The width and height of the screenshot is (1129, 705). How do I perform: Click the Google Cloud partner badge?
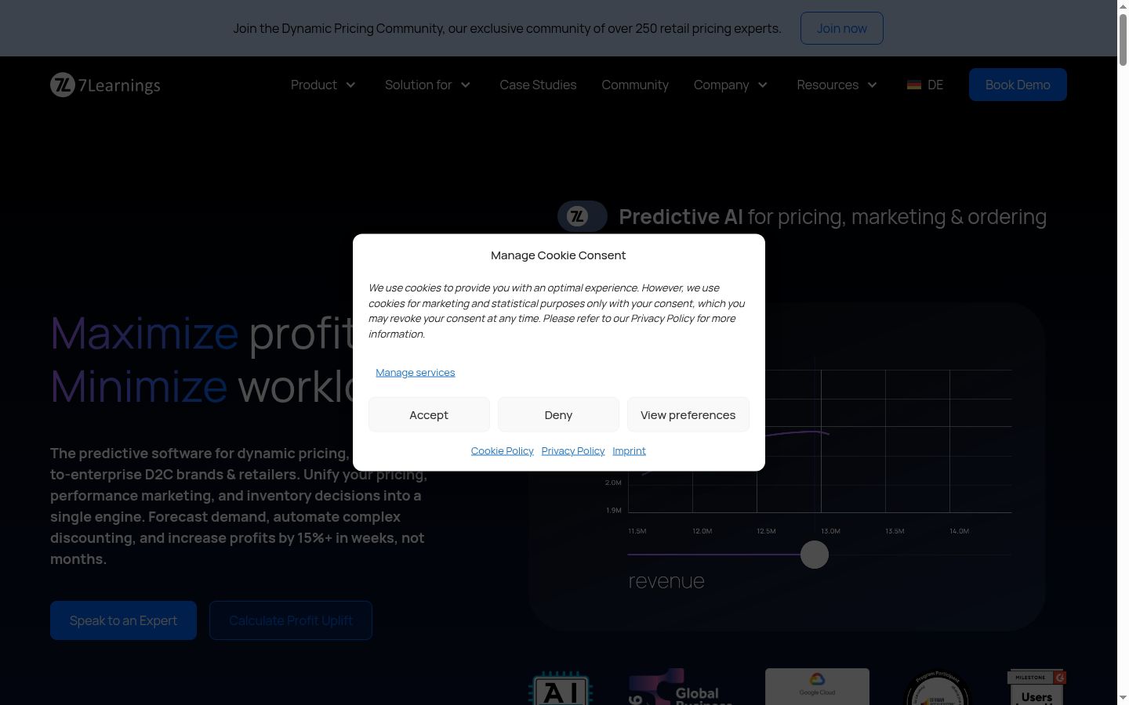pyautogui.click(x=817, y=686)
